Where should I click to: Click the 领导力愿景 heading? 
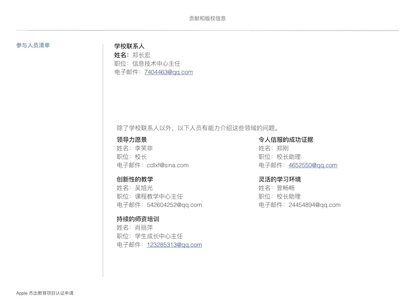[132, 140]
